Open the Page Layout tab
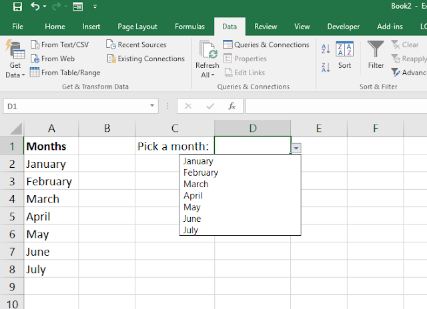The height and width of the screenshot is (309, 427). [x=137, y=27]
